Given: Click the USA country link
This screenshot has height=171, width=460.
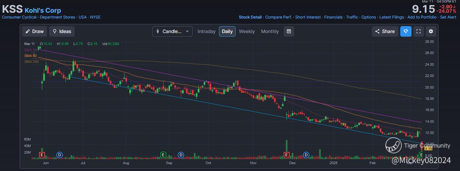Looking at the screenshot, I should (83, 17).
